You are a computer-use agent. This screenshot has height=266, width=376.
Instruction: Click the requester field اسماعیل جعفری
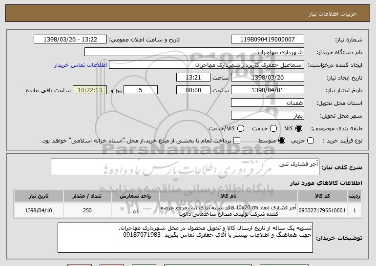[207, 65]
